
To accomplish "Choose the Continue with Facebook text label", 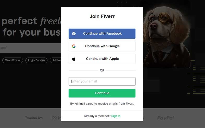I will click(x=102, y=34).
